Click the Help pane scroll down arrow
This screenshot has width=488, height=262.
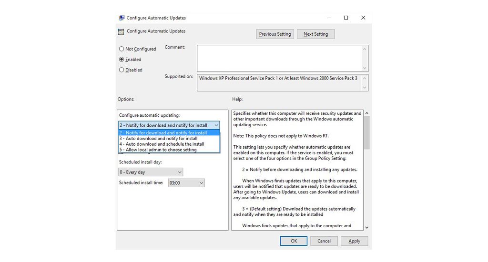click(x=367, y=227)
